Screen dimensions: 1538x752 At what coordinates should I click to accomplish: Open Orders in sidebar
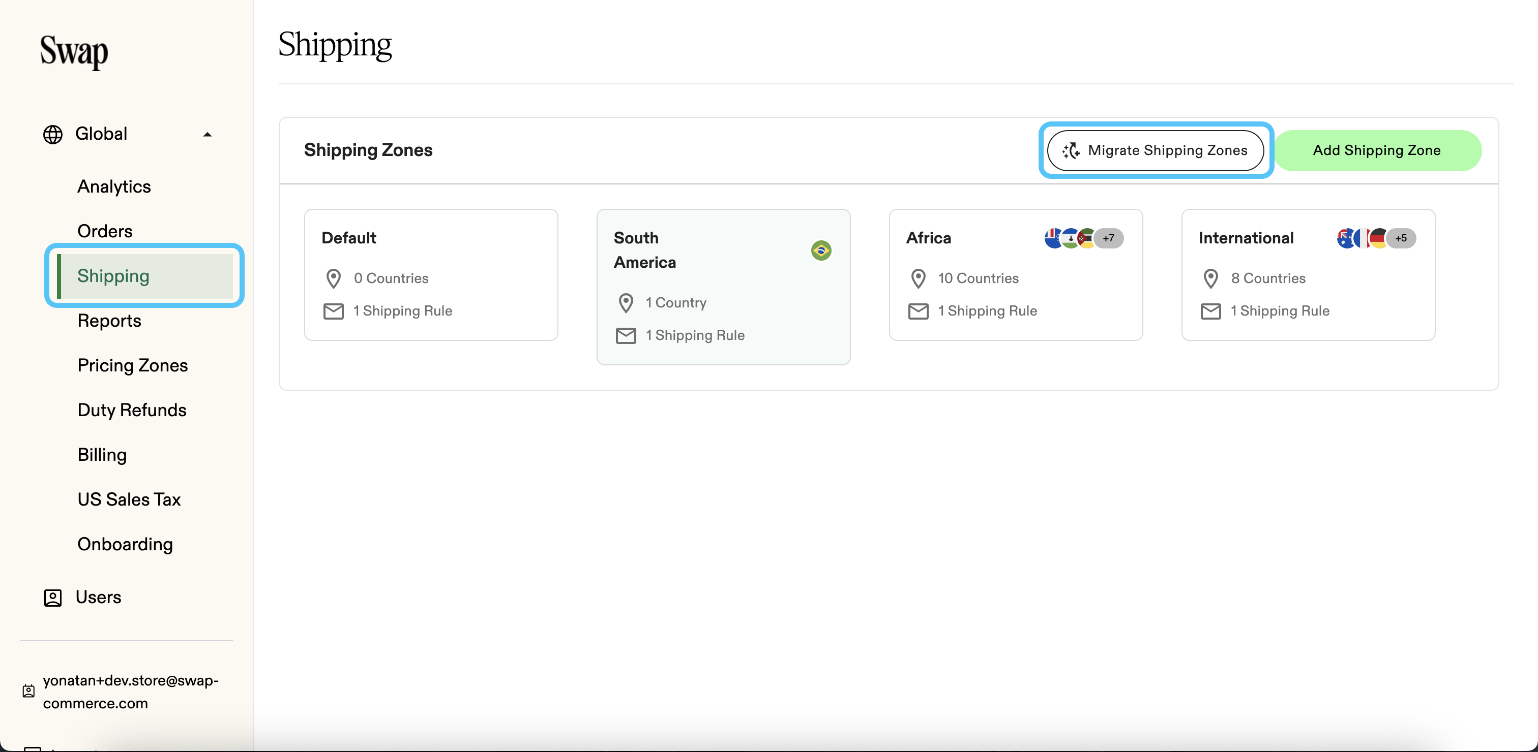(x=104, y=231)
